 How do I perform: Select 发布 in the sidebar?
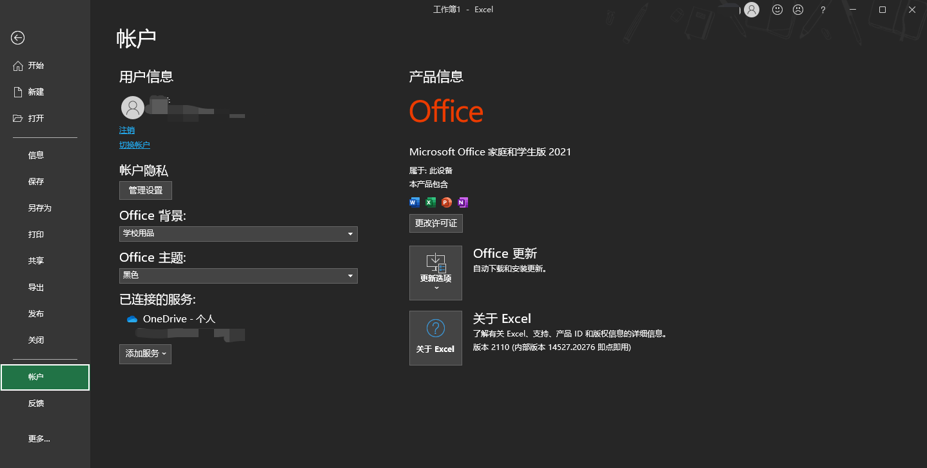click(x=45, y=314)
